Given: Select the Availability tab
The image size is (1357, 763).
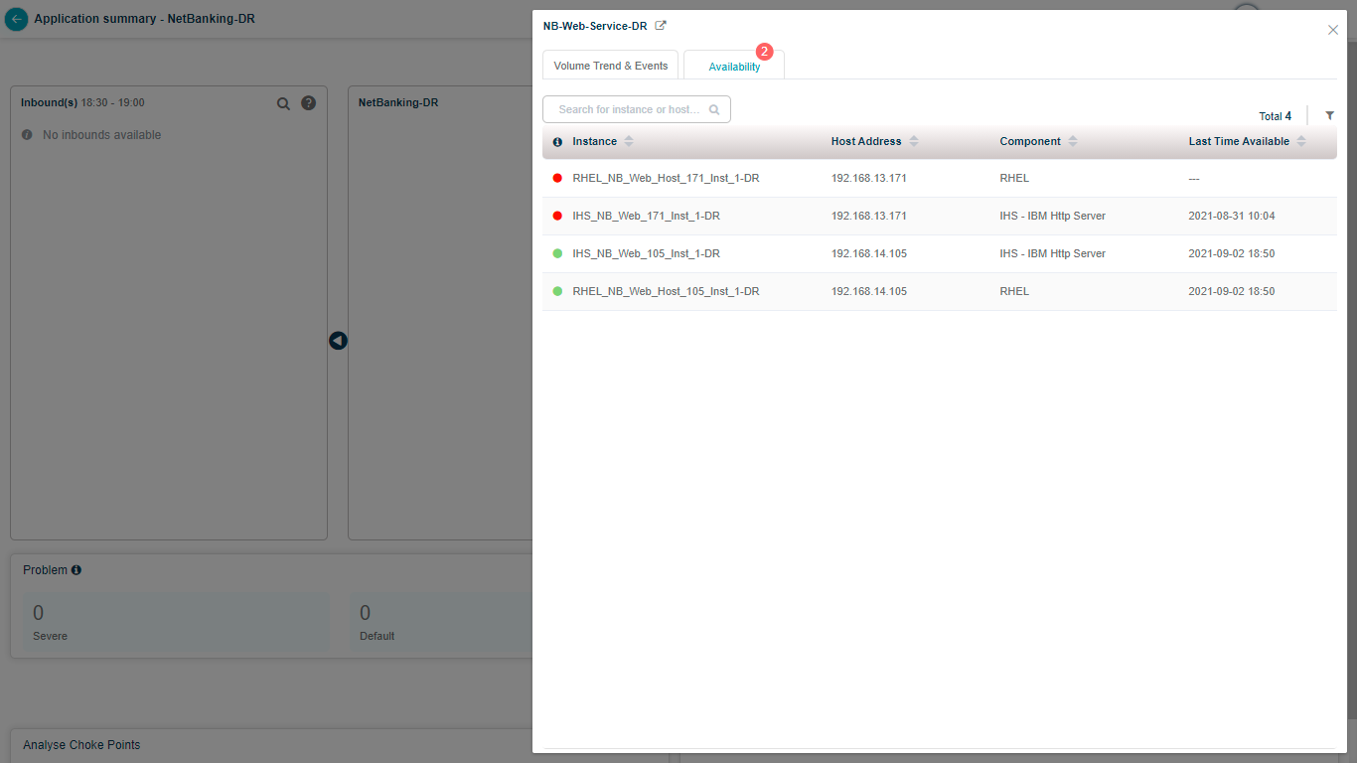Looking at the screenshot, I should (x=734, y=67).
